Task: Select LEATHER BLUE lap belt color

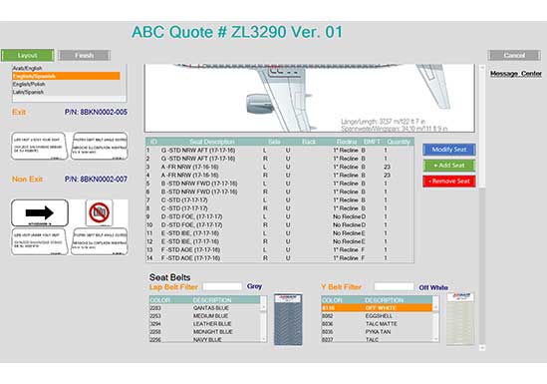Action: point(205,324)
